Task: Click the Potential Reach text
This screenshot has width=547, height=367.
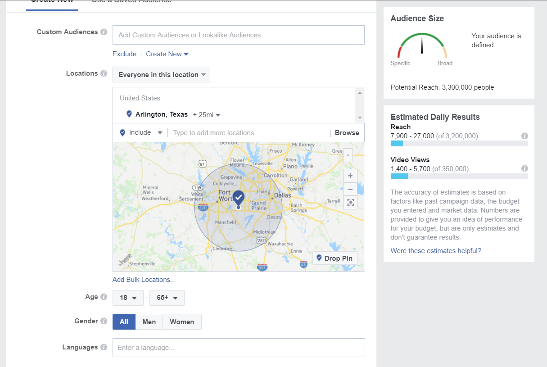Action: [442, 87]
